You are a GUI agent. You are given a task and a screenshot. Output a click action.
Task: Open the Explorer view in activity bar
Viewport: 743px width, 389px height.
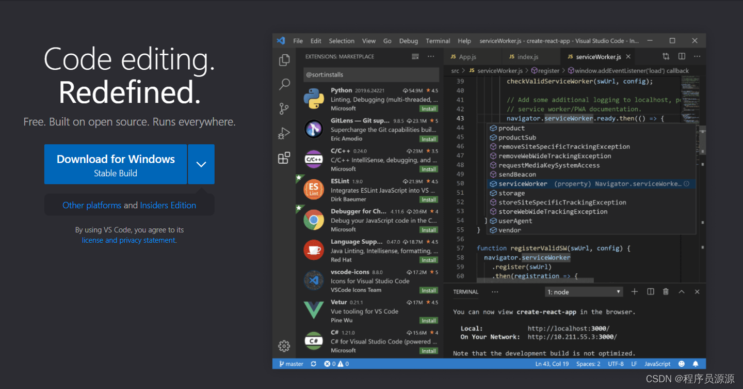284,60
